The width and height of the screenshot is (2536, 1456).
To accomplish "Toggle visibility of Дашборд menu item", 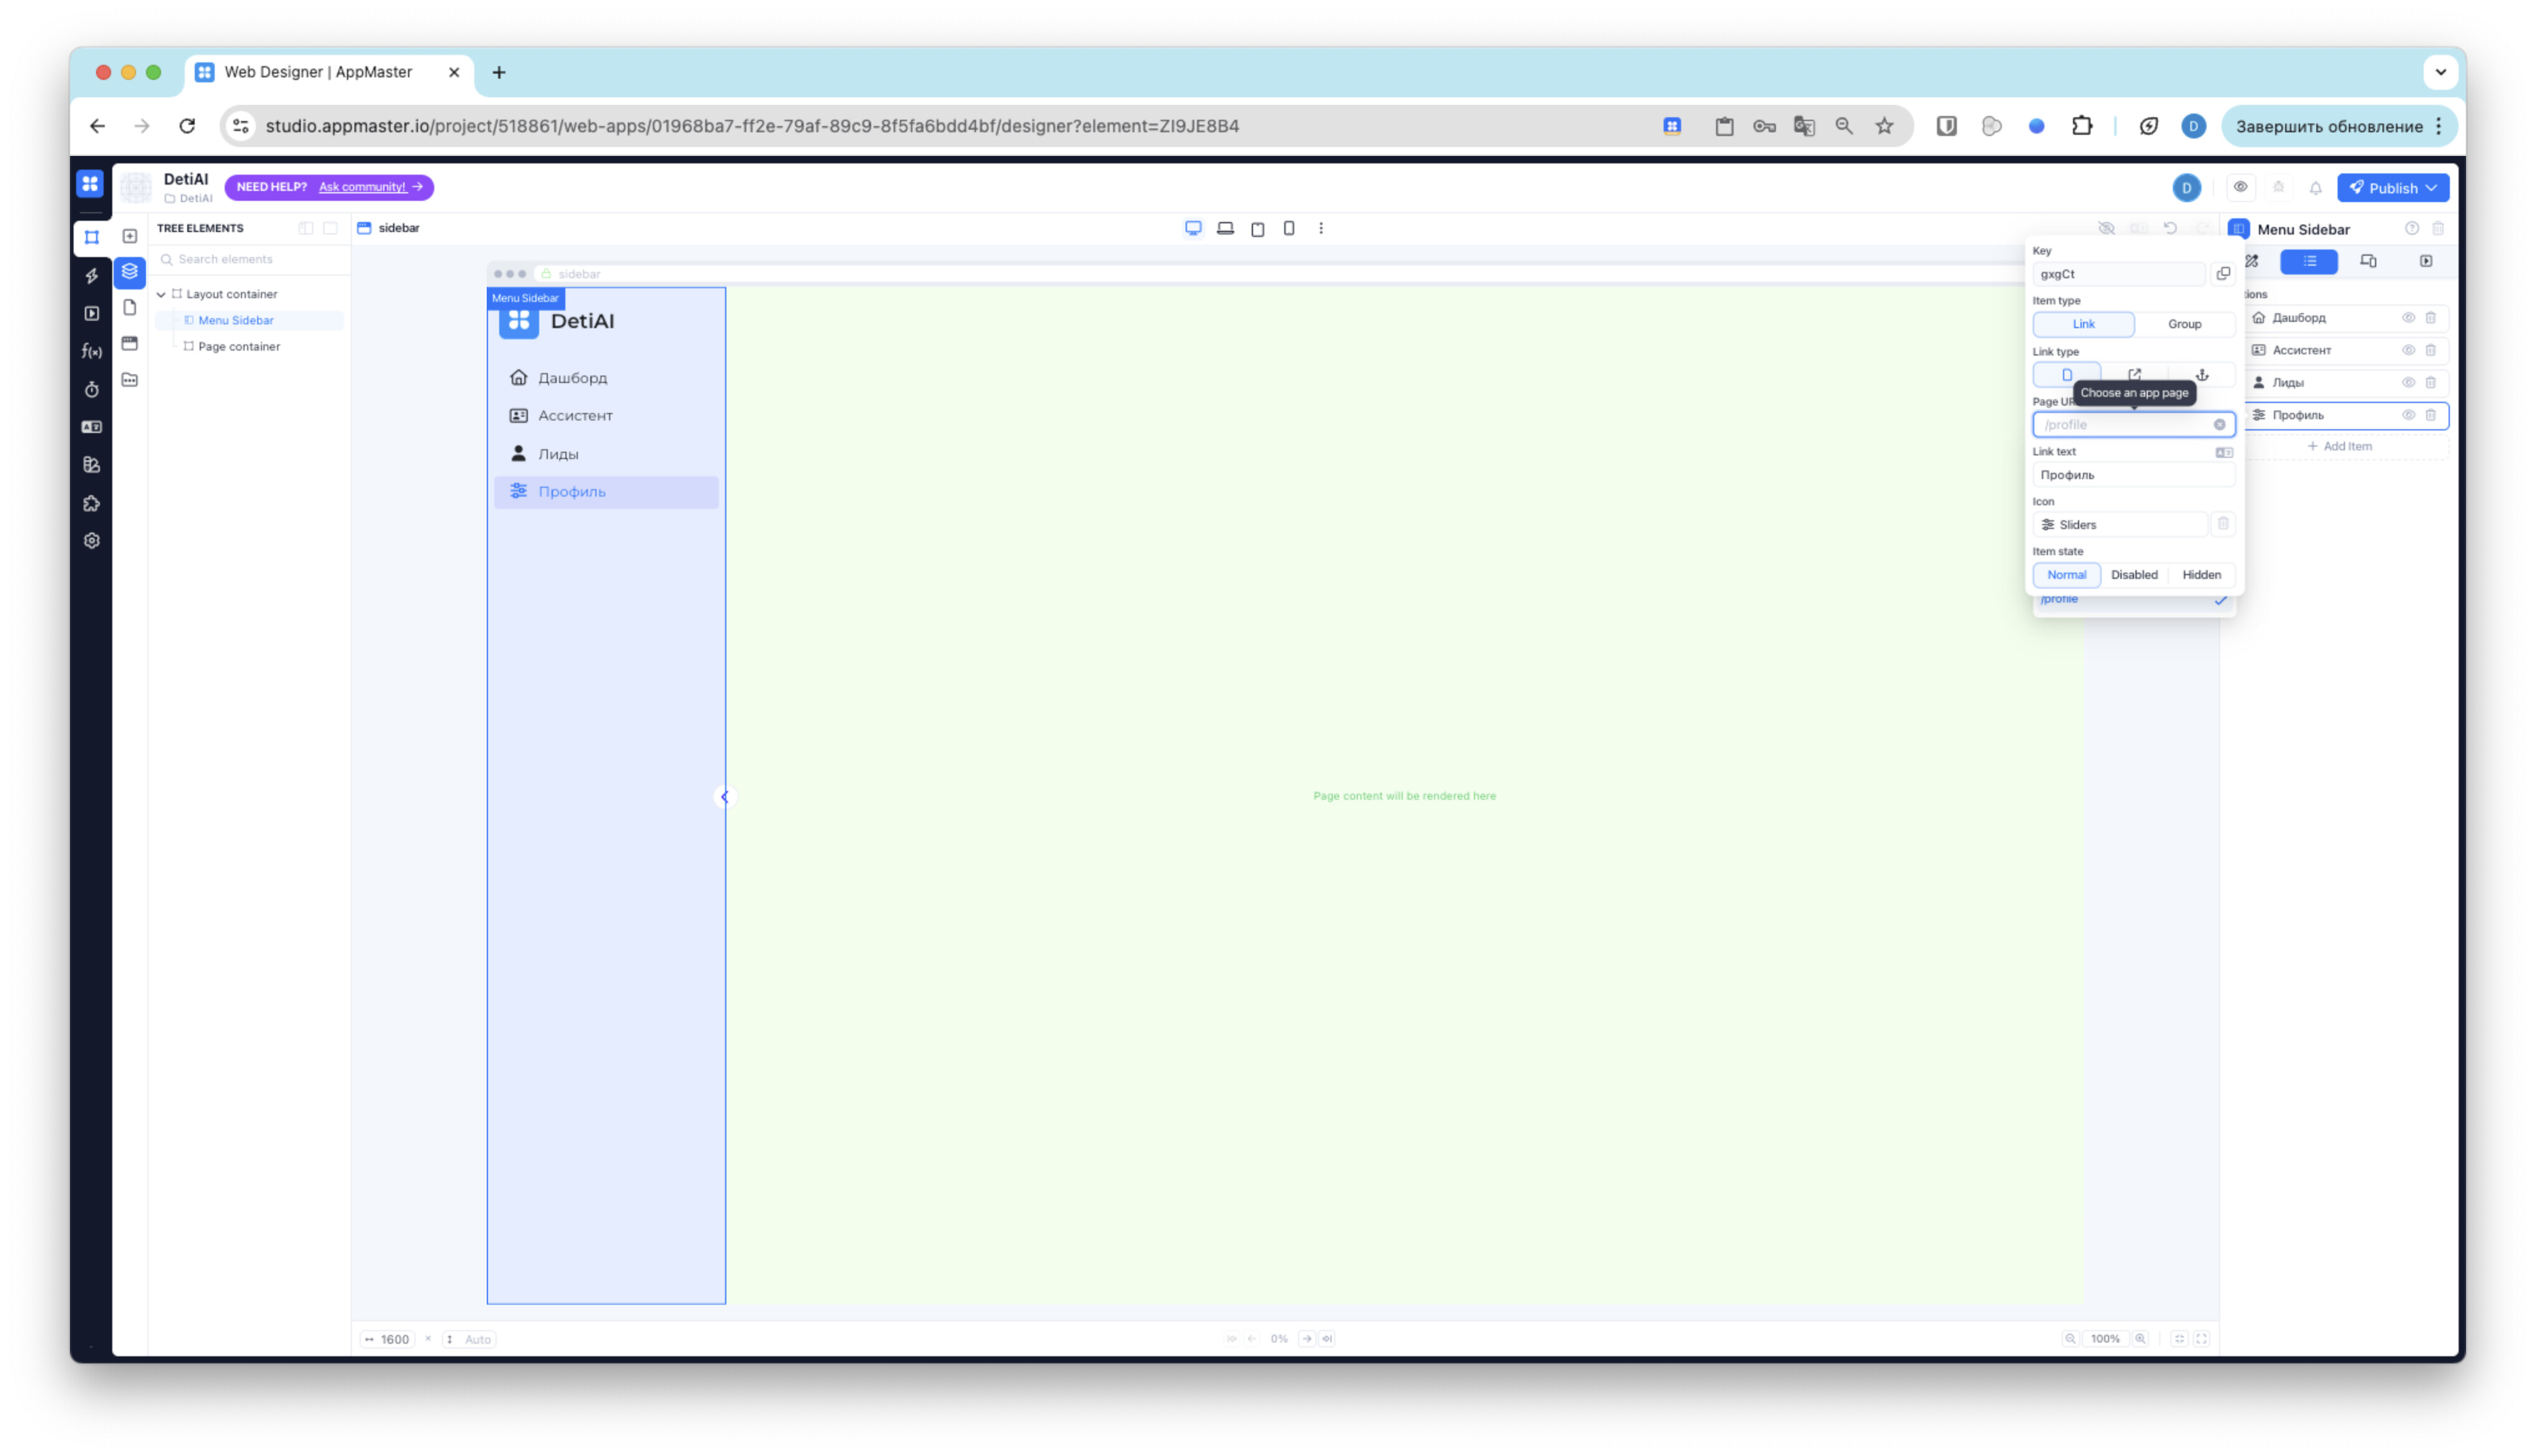I will tap(2408, 318).
